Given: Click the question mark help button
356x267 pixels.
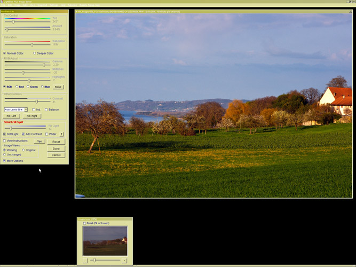Looking at the screenshot, I should pyautogui.click(x=61, y=134).
